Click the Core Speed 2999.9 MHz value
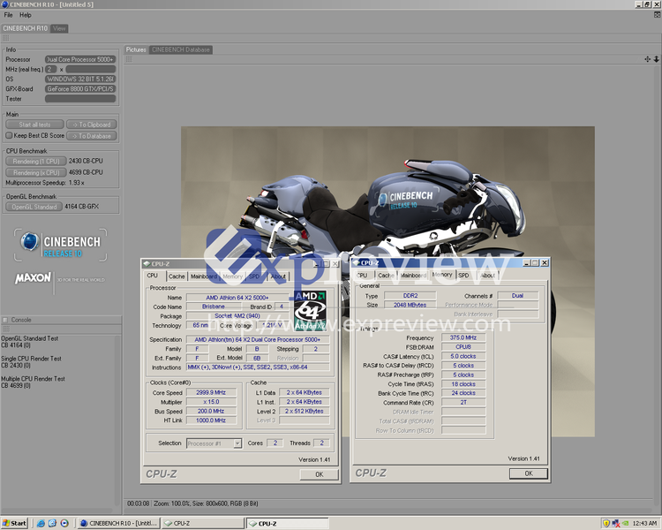Screen dimensions: 662x530 pos(211,392)
